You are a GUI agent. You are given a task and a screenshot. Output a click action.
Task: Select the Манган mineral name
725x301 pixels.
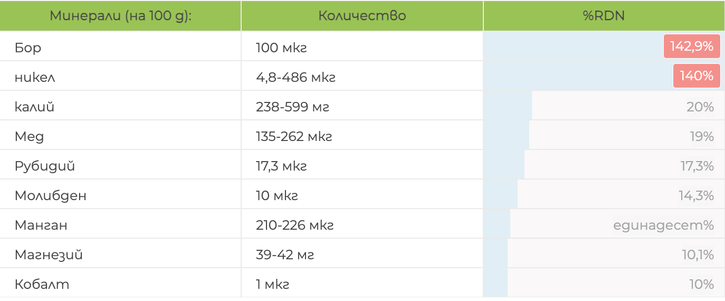[41, 225]
